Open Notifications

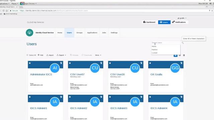pos(179,22)
